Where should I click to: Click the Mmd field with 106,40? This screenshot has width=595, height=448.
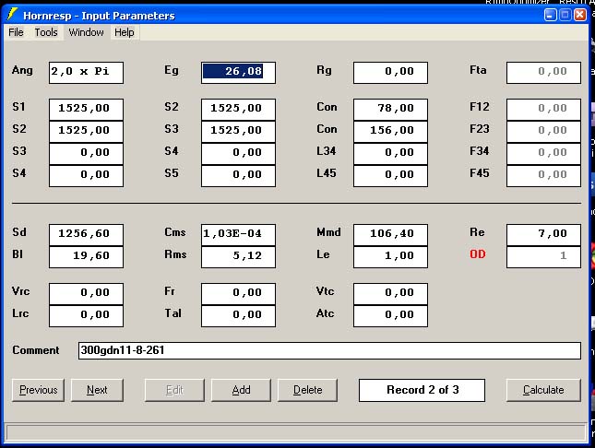(390, 234)
